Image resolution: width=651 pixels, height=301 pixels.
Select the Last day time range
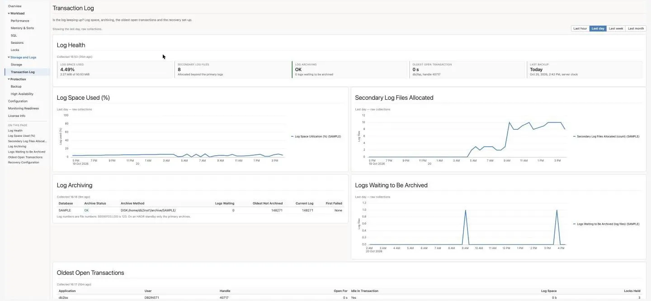[598, 28]
